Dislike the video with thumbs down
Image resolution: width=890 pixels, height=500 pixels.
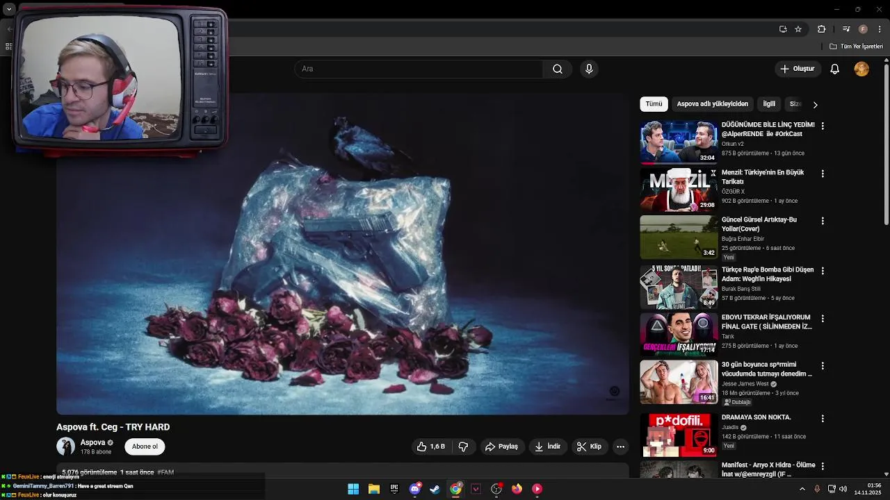click(x=463, y=447)
